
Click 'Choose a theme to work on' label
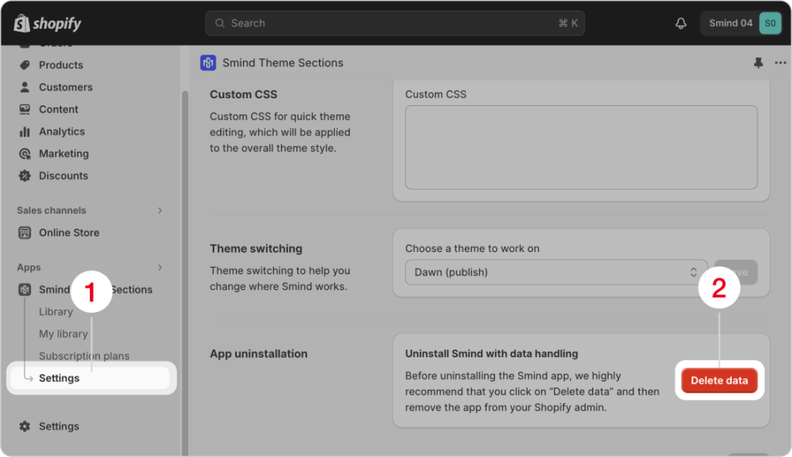point(473,249)
